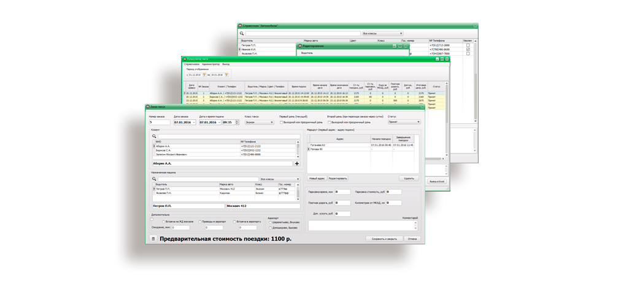This screenshot has height=307, width=621.
Task: Click the assigned car search magnifier icon
Action: 155,179
